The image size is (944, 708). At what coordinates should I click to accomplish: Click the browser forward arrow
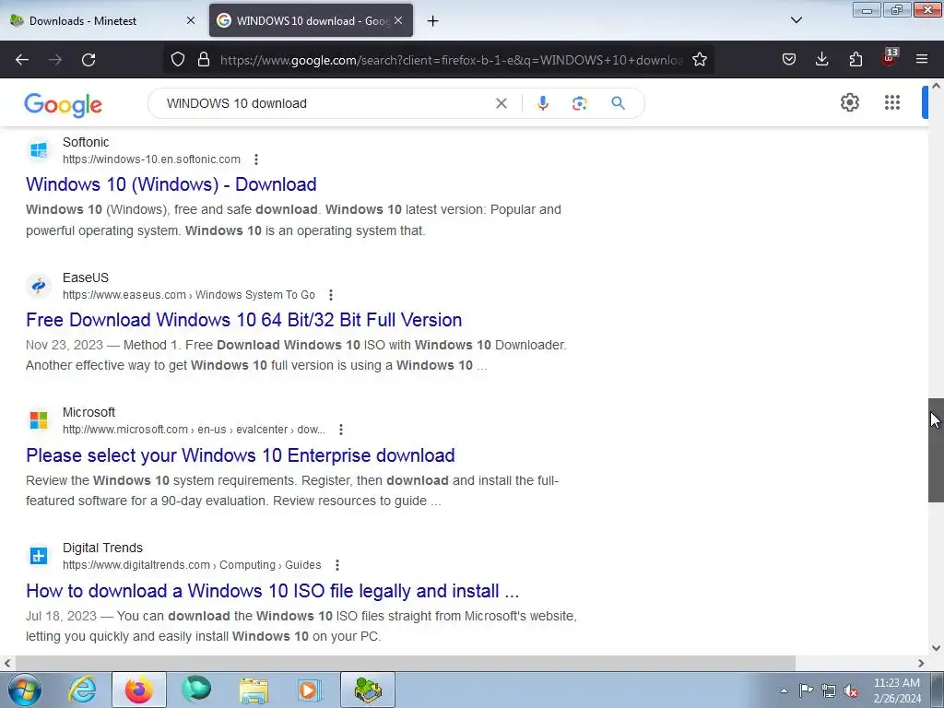[x=55, y=60]
